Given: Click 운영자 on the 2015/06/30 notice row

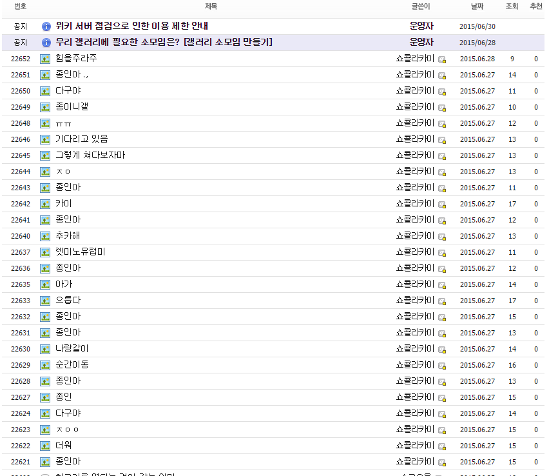Looking at the screenshot, I should coord(421,26).
